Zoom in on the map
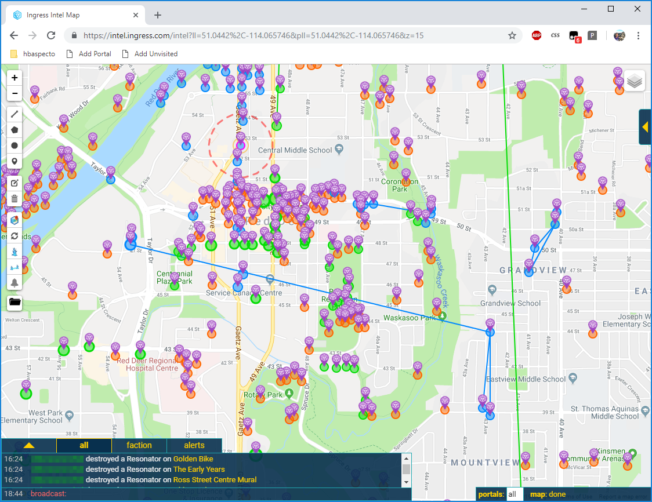The height and width of the screenshot is (502, 652). click(15, 78)
